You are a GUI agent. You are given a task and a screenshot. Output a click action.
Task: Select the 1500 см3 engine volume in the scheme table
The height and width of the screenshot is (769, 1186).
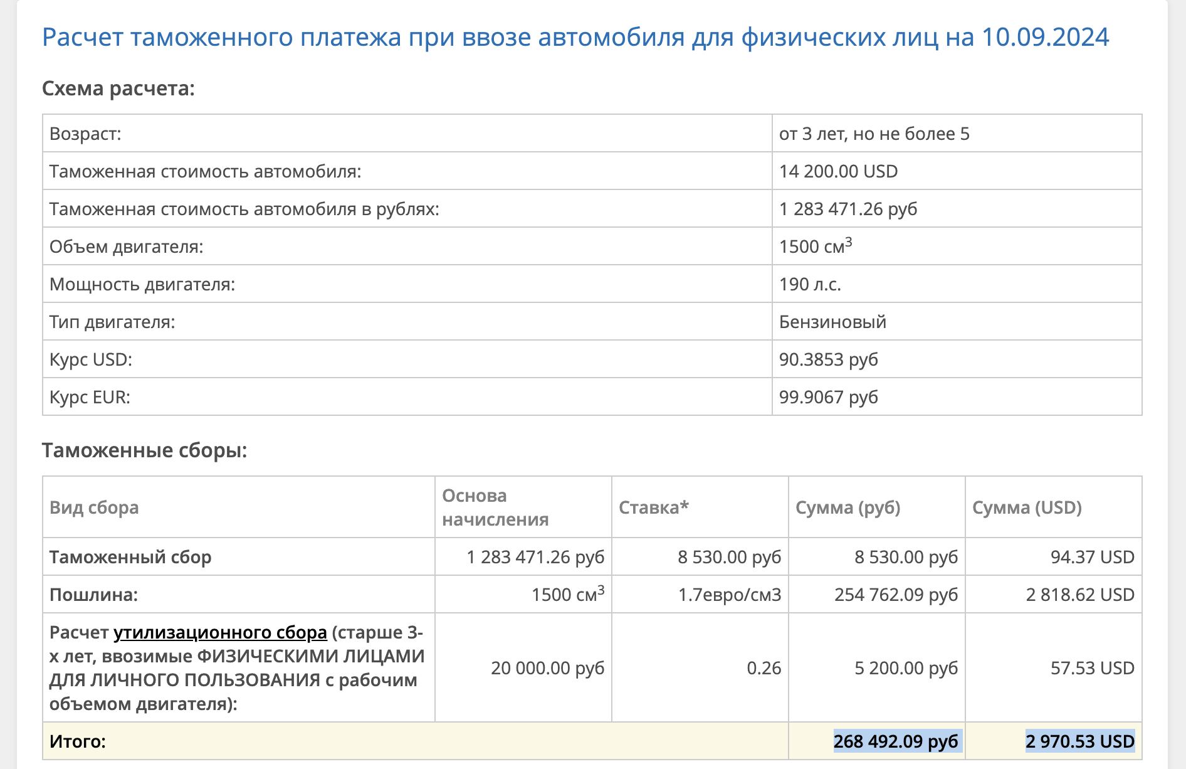click(x=816, y=245)
